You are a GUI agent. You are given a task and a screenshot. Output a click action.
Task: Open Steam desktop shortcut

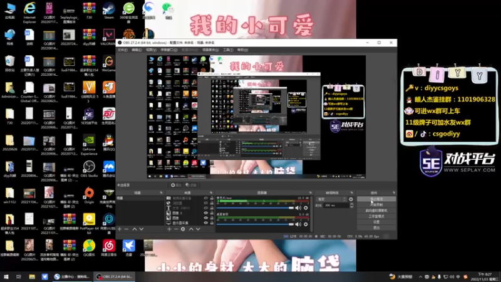click(x=108, y=11)
